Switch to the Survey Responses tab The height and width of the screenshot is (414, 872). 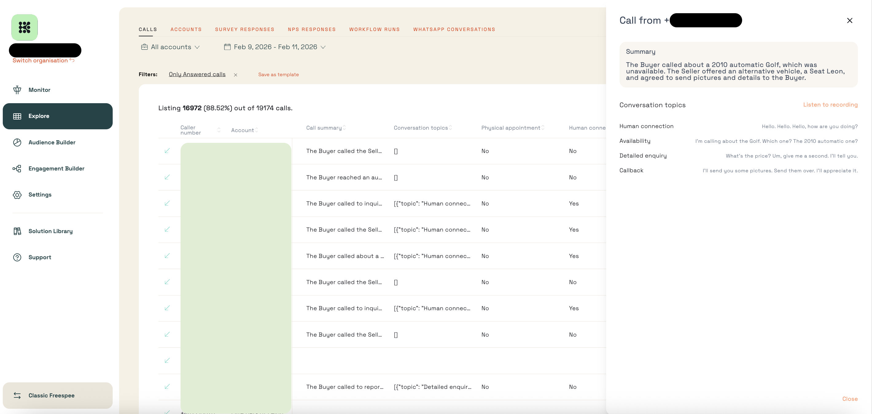point(245,29)
